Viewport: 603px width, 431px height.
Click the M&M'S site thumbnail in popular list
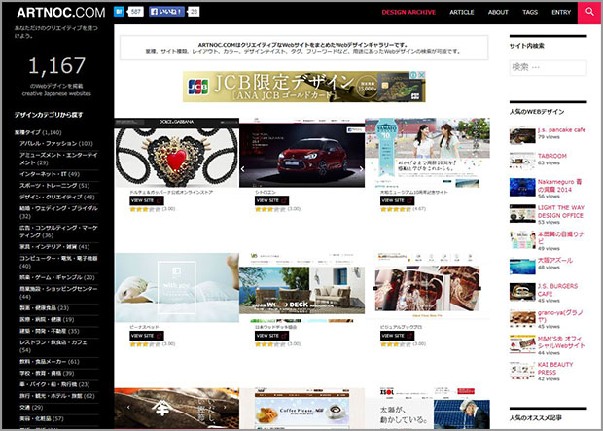point(522,344)
